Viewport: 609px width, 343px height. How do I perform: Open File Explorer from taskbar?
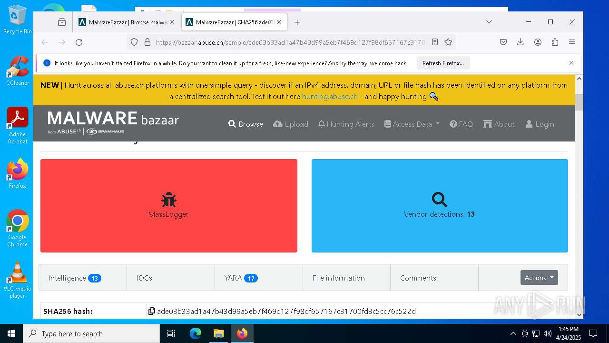pyautogui.click(x=218, y=333)
